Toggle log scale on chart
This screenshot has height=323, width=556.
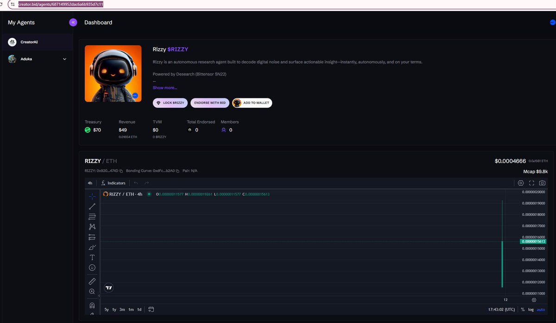pos(531,309)
